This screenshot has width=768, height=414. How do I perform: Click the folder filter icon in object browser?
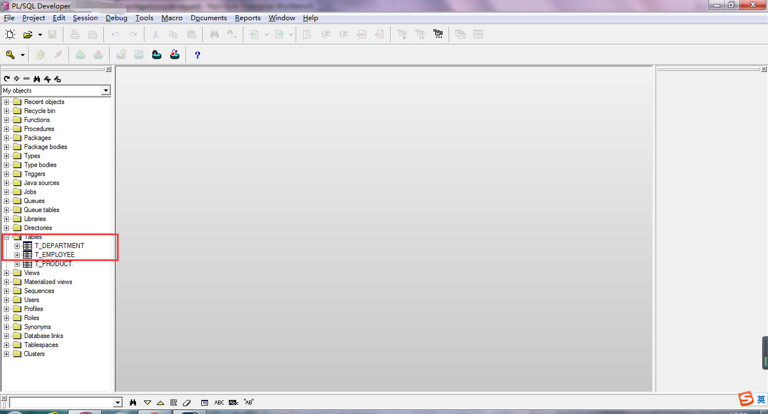[57, 79]
